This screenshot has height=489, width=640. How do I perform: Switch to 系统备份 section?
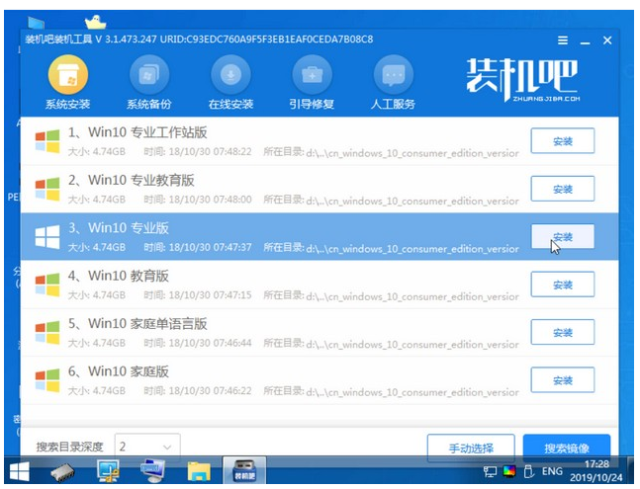point(148,76)
